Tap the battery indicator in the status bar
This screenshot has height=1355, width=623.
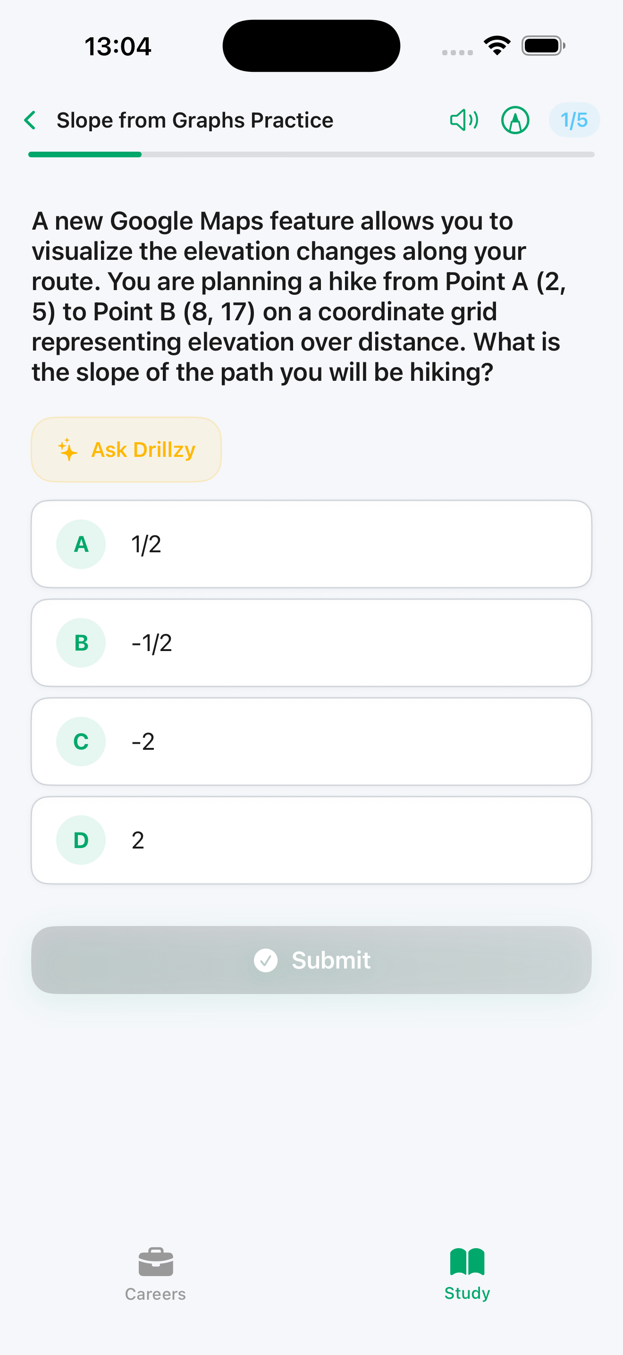(x=542, y=45)
